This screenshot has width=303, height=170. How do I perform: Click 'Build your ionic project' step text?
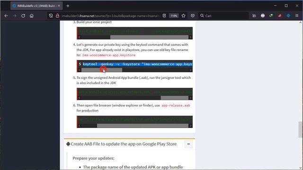94,22
